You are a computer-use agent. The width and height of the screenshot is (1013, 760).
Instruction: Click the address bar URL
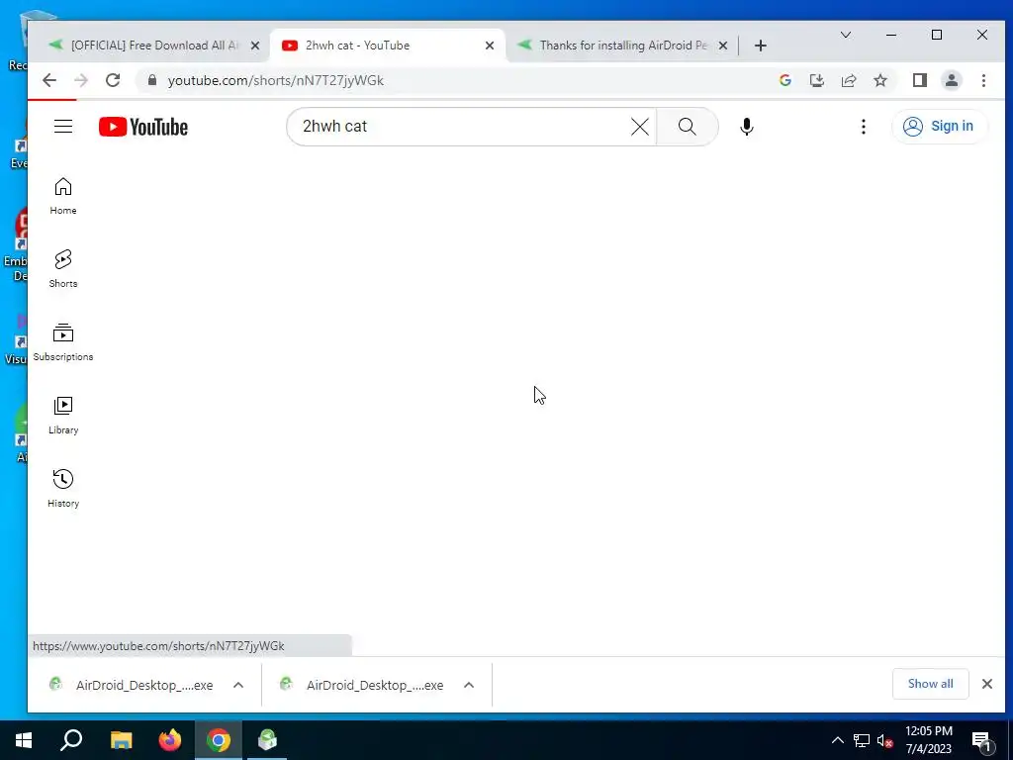point(276,80)
